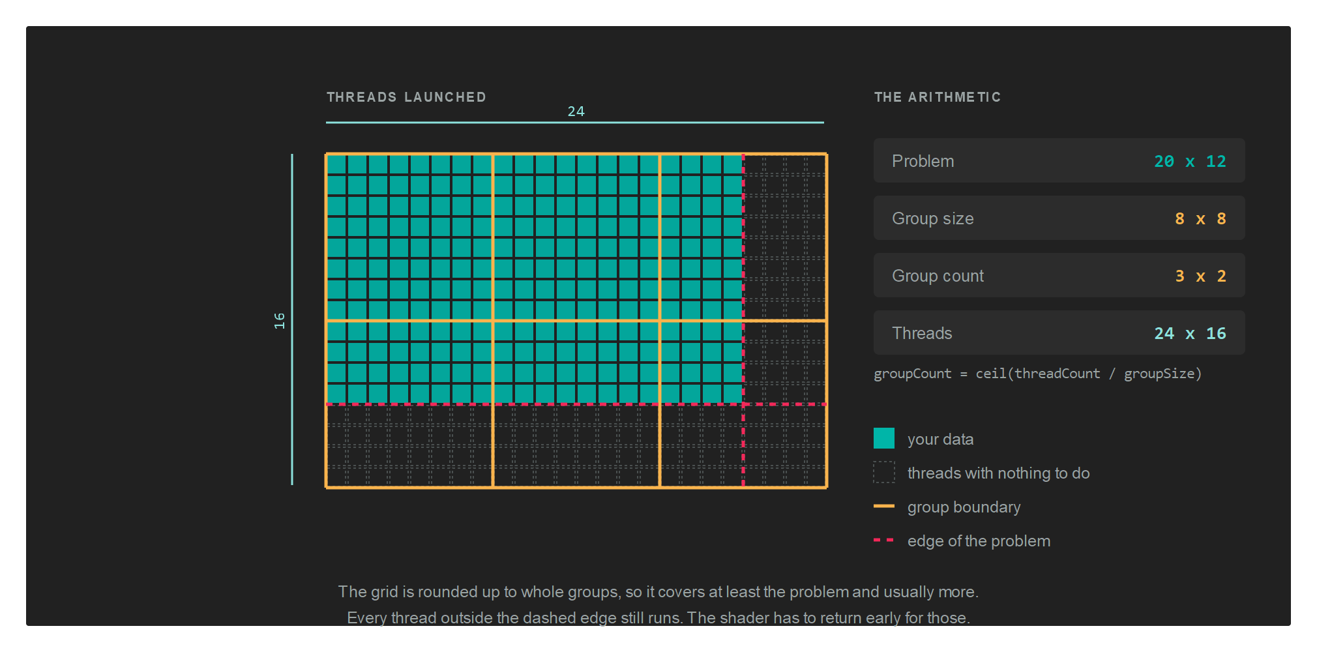Viewport: 1317px width, 652px height.
Task: Click the groupCount ceil formula text
Action: (1037, 374)
